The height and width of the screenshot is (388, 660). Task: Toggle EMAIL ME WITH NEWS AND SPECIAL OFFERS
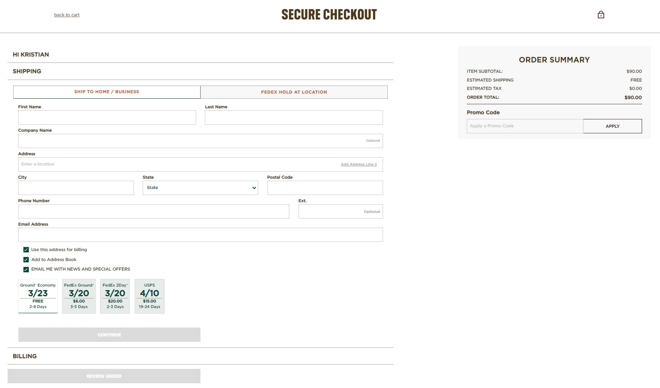26,269
